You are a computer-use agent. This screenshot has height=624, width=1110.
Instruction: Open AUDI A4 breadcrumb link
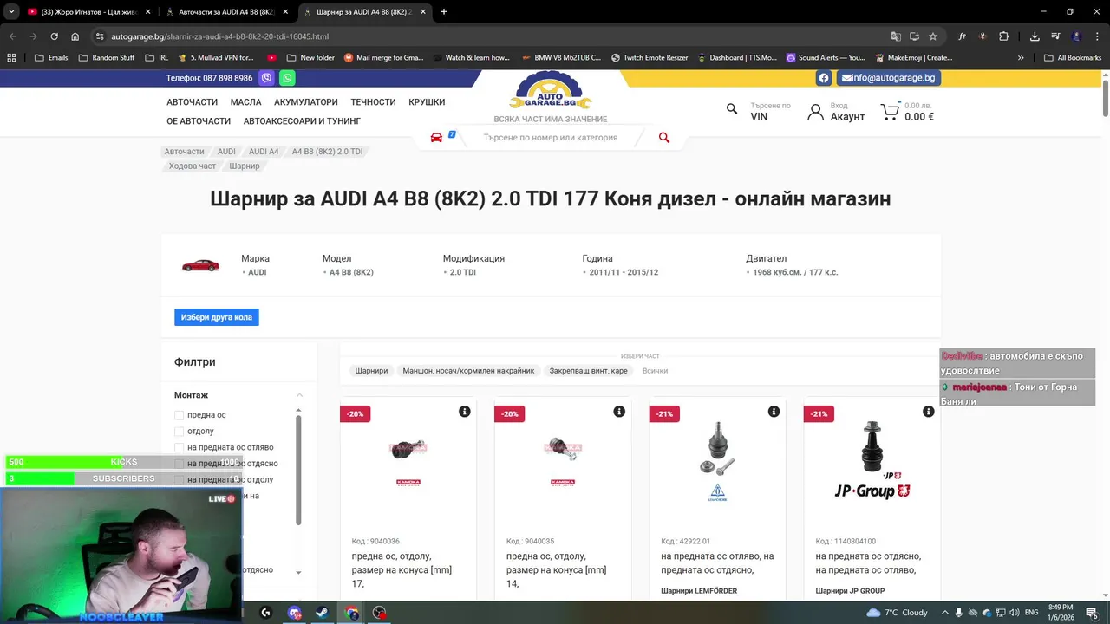[264, 152]
